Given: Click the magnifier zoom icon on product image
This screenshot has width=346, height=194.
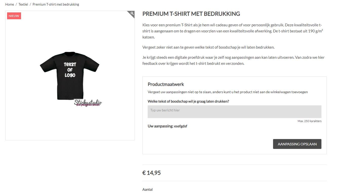Looking at the screenshot, I should pos(132,13).
